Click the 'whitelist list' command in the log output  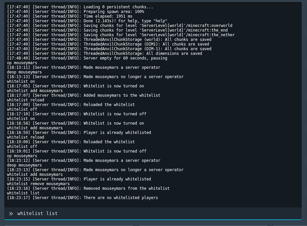(x=23, y=193)
